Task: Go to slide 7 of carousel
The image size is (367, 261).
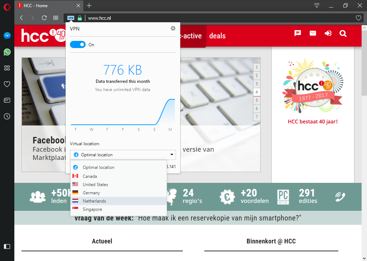Action: (257, 117)
